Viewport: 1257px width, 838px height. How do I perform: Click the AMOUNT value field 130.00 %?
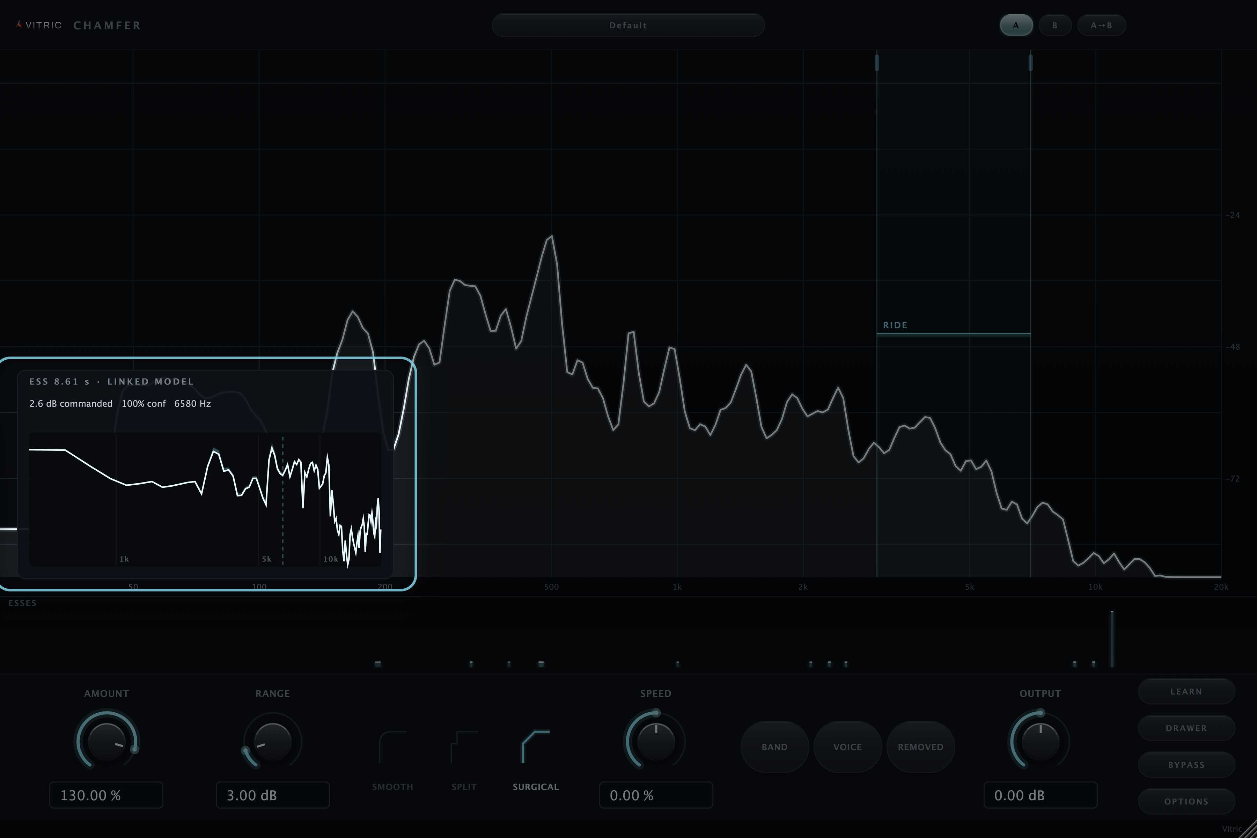[106, 795]
